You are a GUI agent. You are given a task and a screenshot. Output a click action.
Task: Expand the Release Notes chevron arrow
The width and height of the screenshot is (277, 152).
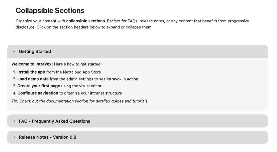(x=14, y=137)
